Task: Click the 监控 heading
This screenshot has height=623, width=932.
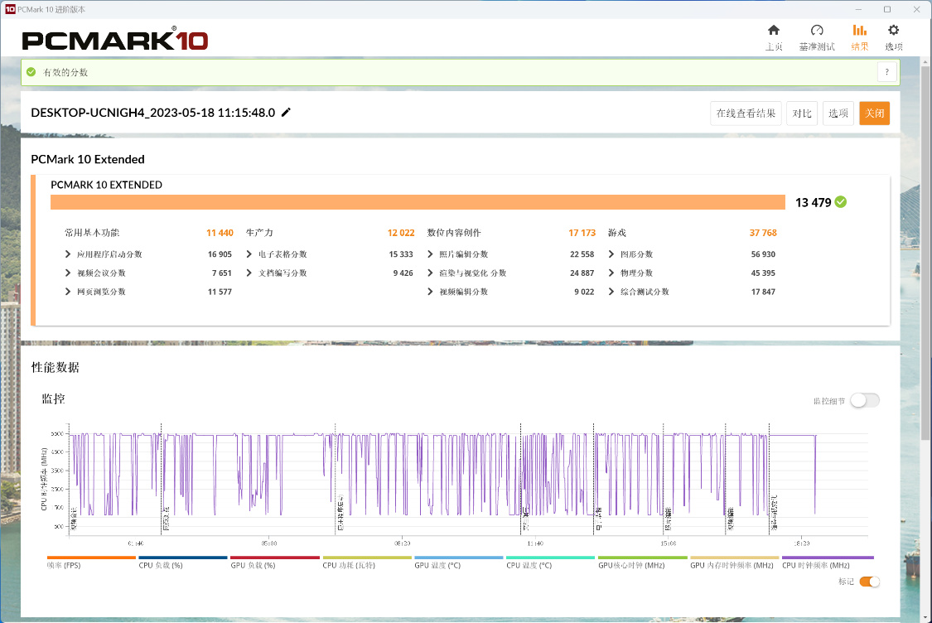Action: (x=54, y=398)
